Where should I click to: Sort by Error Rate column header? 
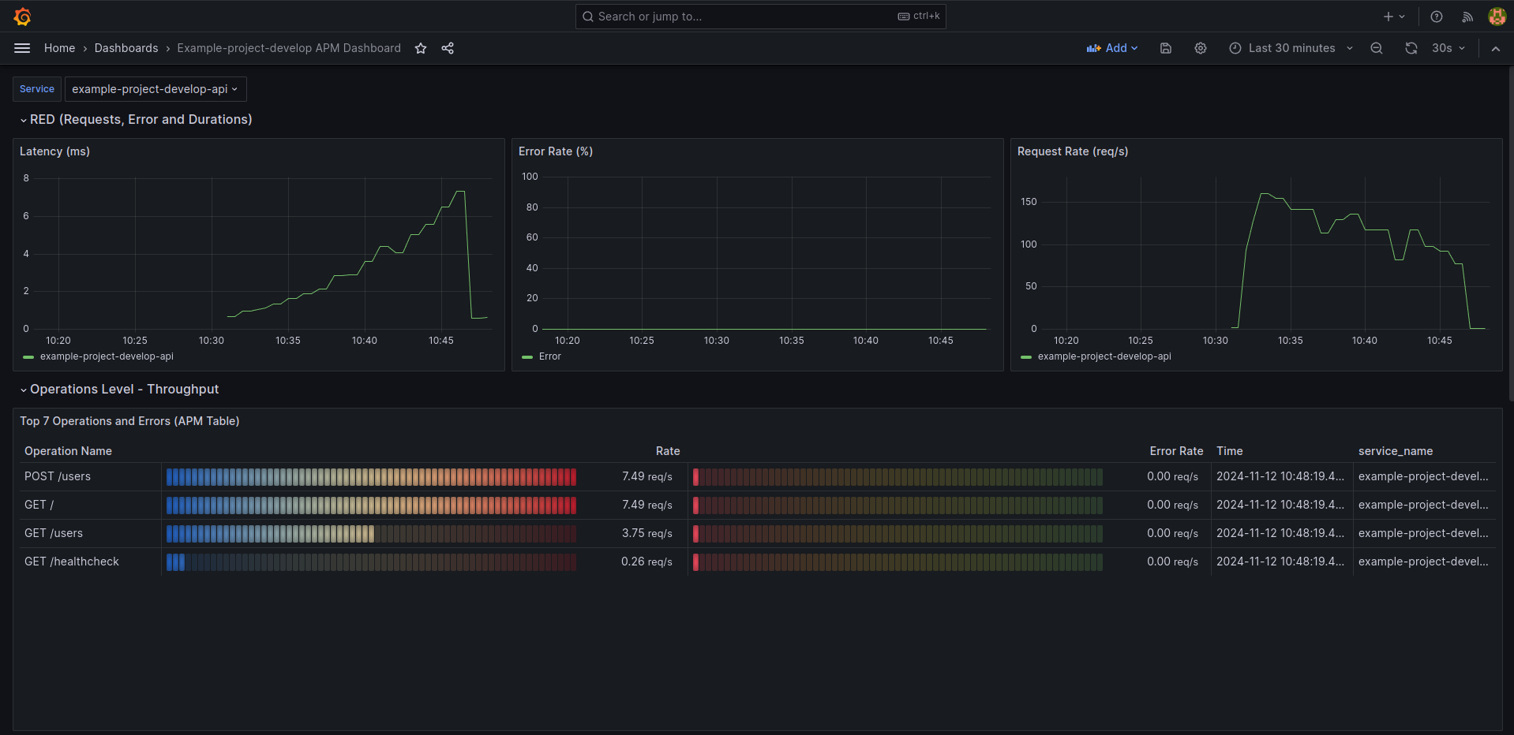click(1176, 451)
